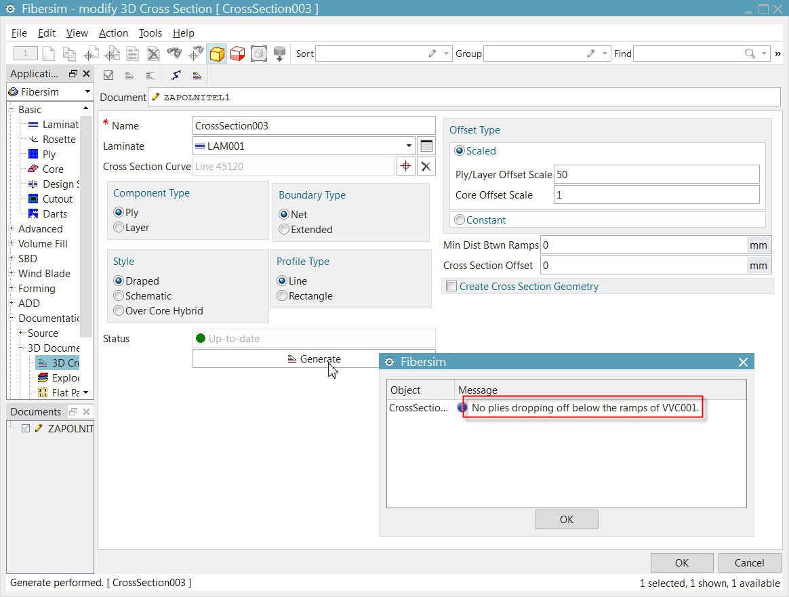Open the Fibersim application selector dropdown
This screenshot has width=789, height=597.
[87, 92]
